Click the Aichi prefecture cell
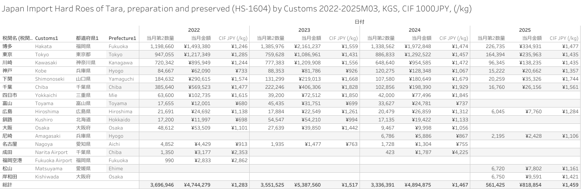 pyautogui.click(x=115, y=144)
